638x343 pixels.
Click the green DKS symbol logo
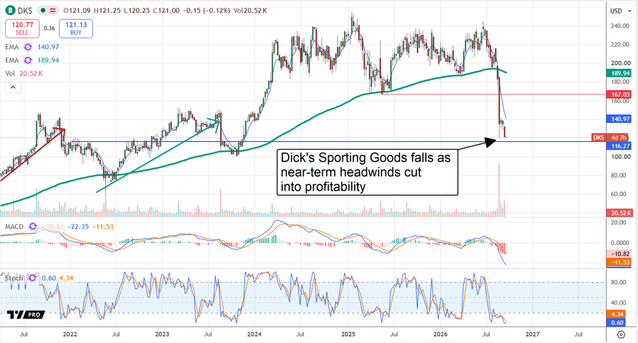point(11,10)
